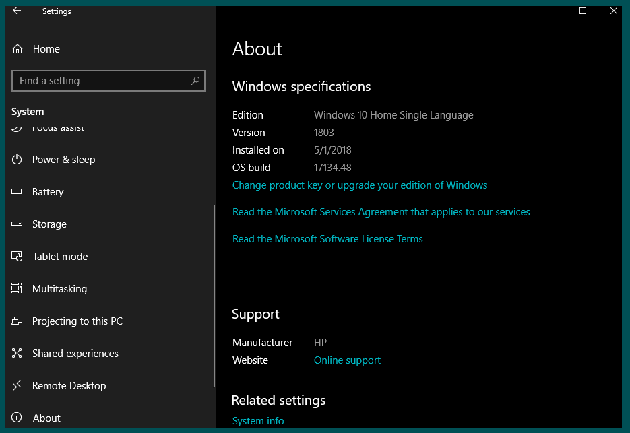Select the About sidebar item
Screen dimensions: 630x433
[46, 418]
